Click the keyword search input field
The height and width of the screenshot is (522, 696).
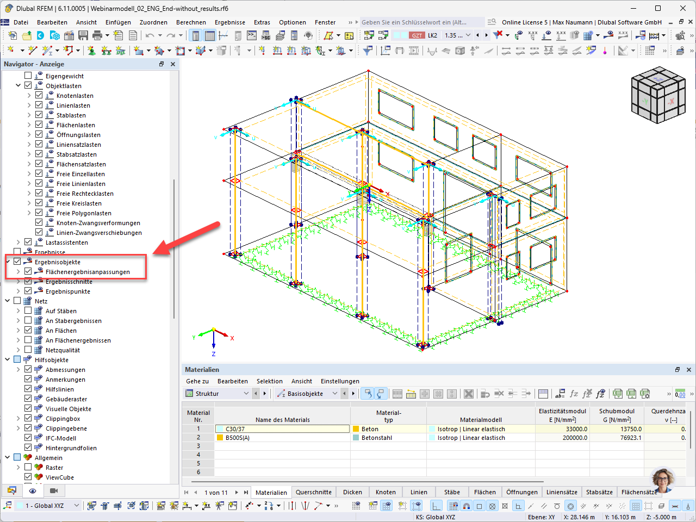421,22
